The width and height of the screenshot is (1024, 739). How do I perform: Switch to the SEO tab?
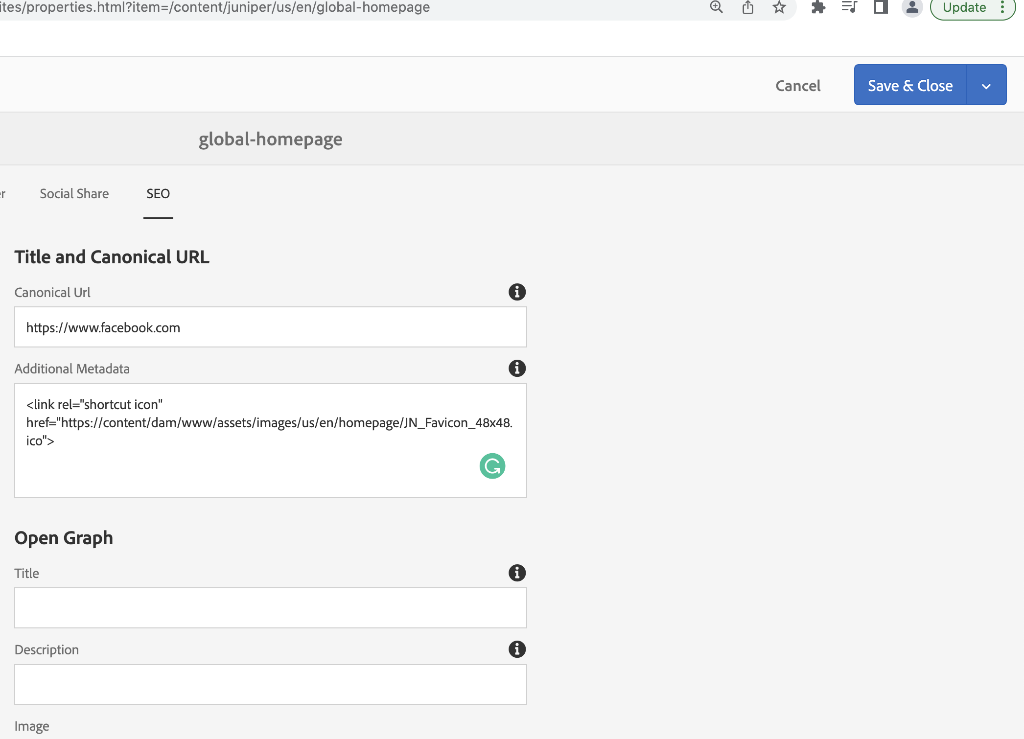tap(158, 194)
